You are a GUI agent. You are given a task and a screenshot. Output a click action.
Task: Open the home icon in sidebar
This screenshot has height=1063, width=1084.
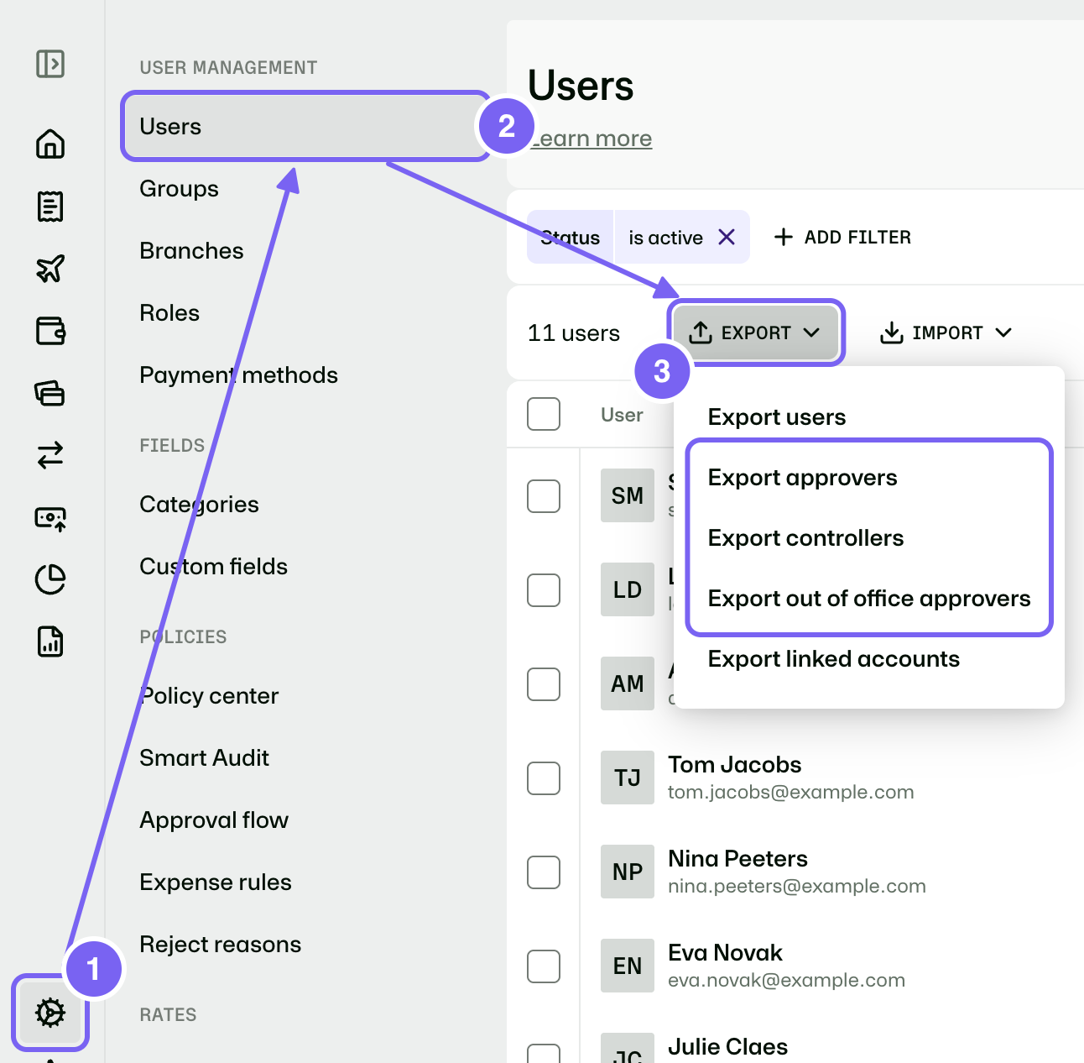point(50,144)
